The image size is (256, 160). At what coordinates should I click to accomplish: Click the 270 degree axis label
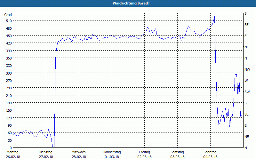[9, 81]
